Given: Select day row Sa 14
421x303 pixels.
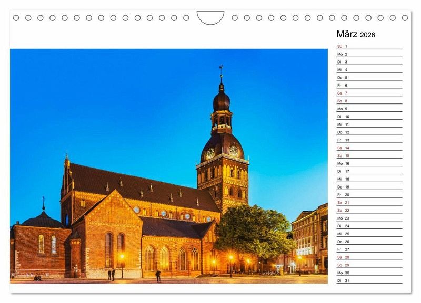Looking at the screenshot, I should (x=369, y=148).
